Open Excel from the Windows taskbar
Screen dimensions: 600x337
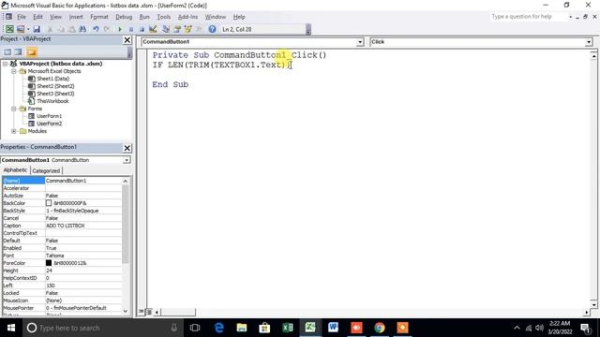(x=288, y=328)
